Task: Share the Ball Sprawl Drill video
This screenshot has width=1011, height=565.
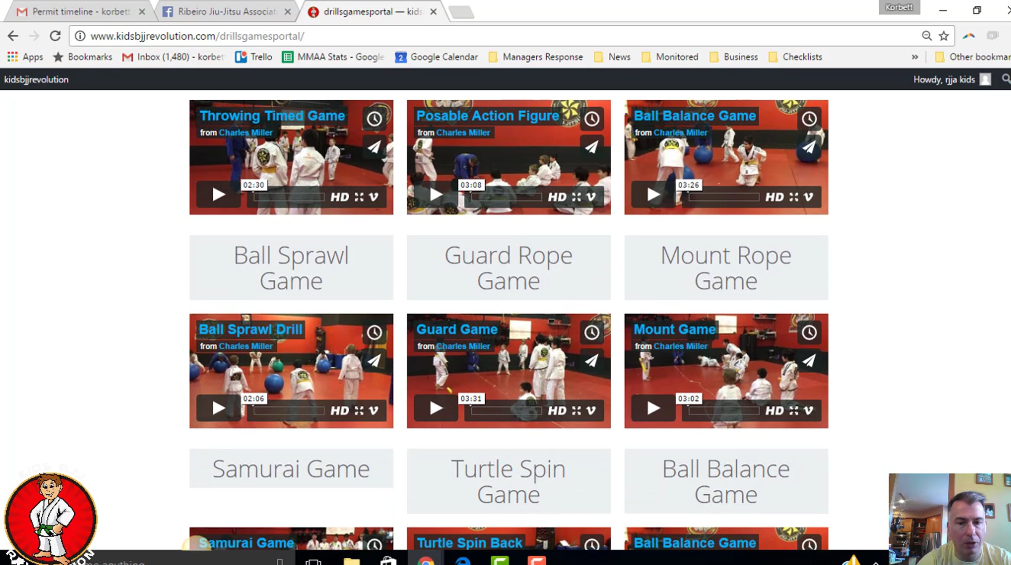Action: point(374,361)
